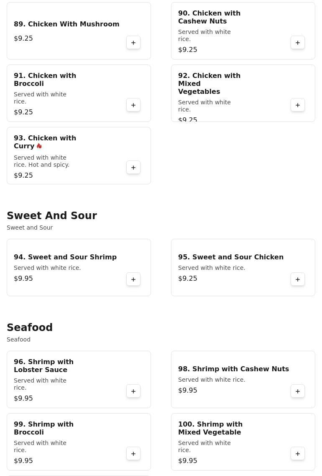
Task: Add Shrimp with Mixed Vegetable item
Action: pos(298,453)
